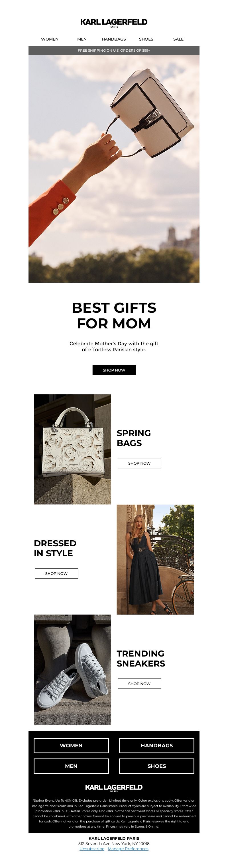This screenshot has height=865, width=228.
Task: Click the Karl Lagerfeld Paris header logo
Action: [114, 23]
